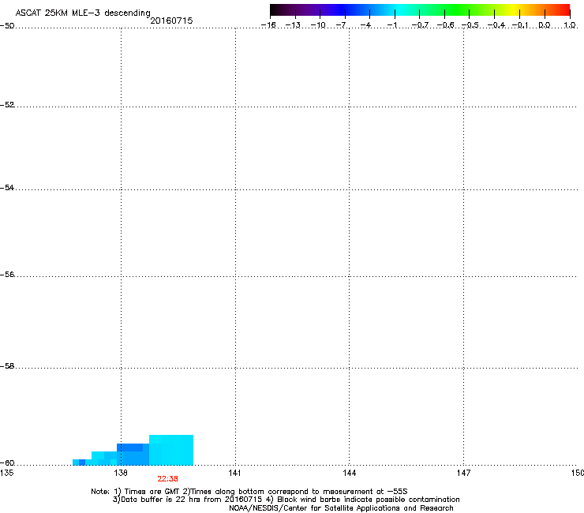Click the latitude label -58

[7, 366]
